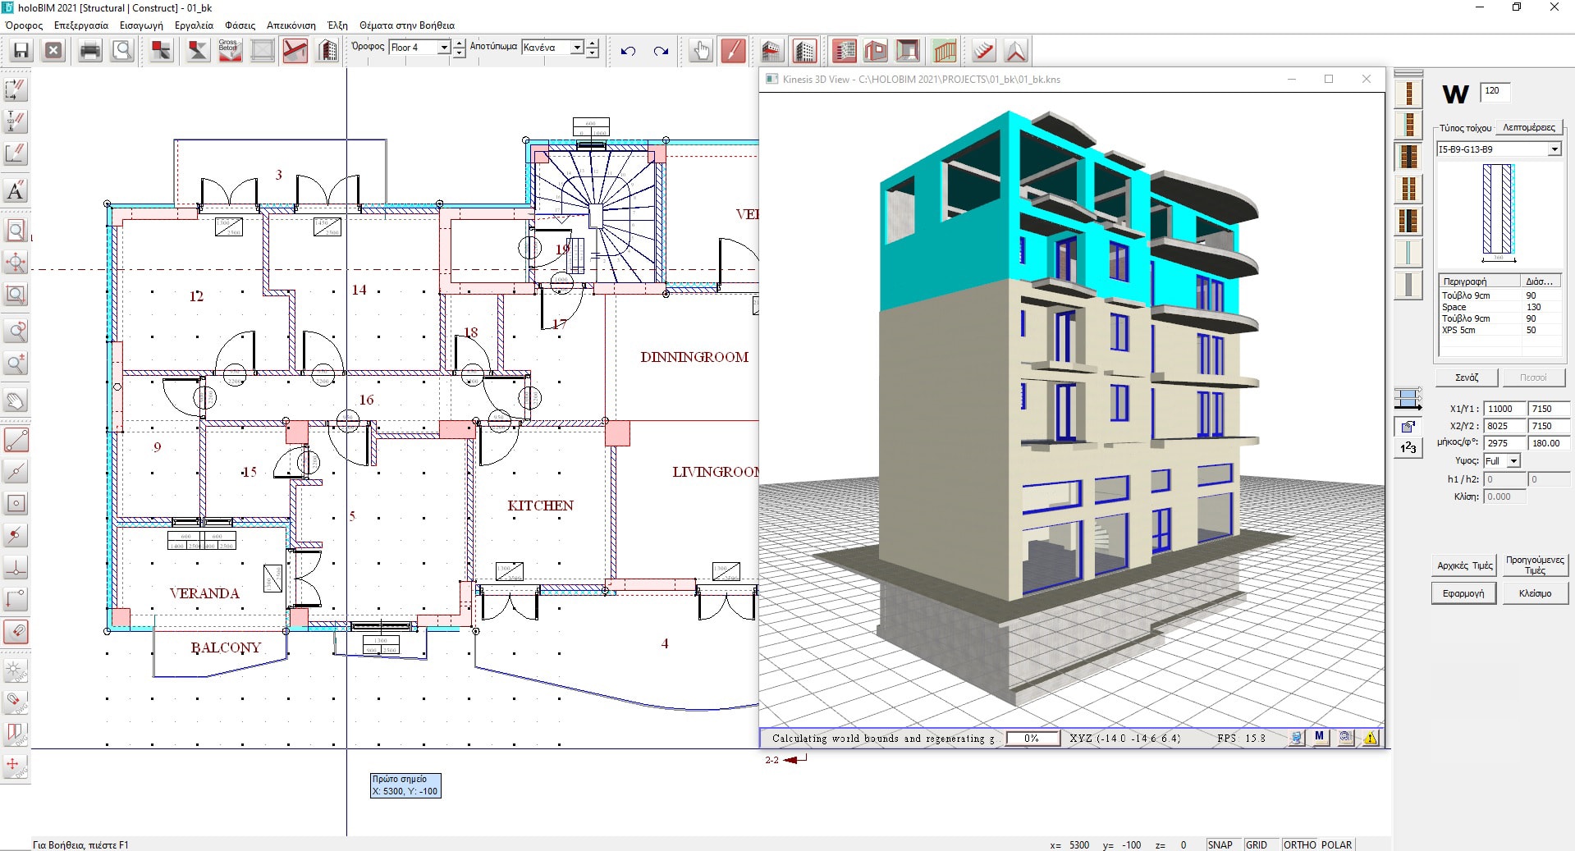The width and height of the screenshot is (1575, 851).
Task: Click the M icon in 3D view status bar
Action: click(1319, 737)
